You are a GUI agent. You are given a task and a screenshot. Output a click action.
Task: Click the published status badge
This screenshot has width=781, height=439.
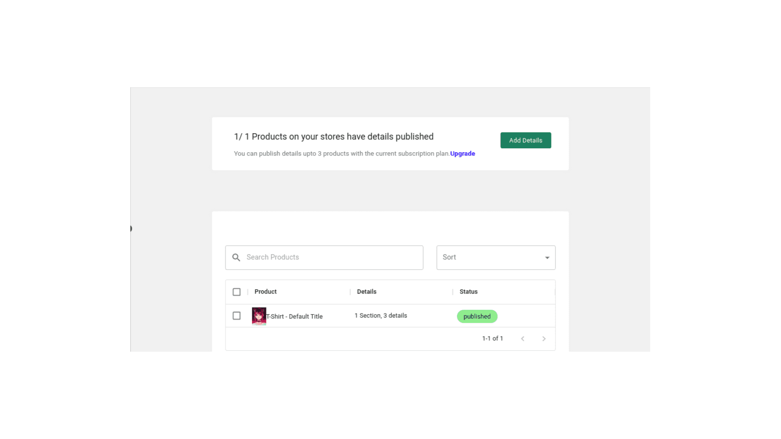click(477, 316)
